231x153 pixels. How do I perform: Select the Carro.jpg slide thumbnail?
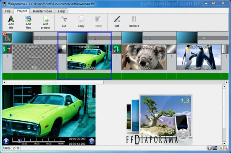click(89, 57)
